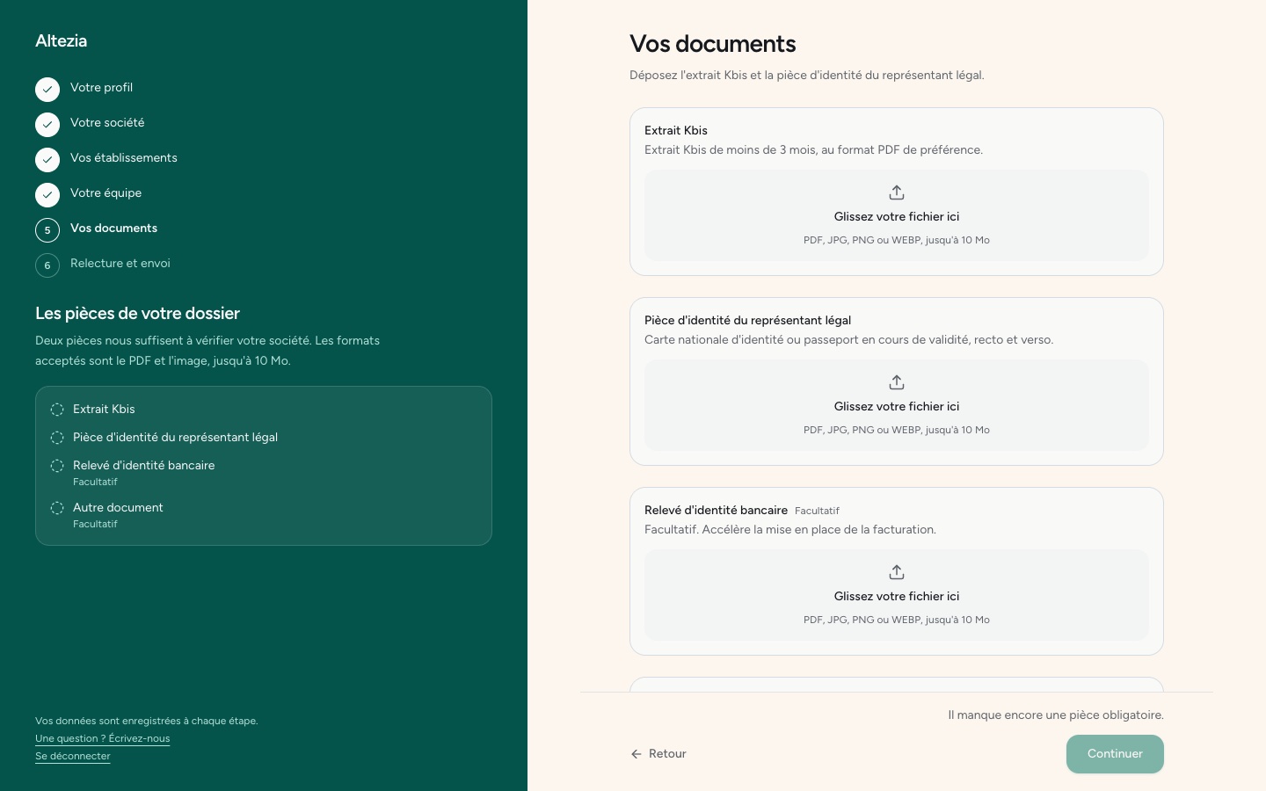Click the 'Les pièces de votre dossier' heading
Viewport: 1266px width, 791px height.
pos(137,314)
